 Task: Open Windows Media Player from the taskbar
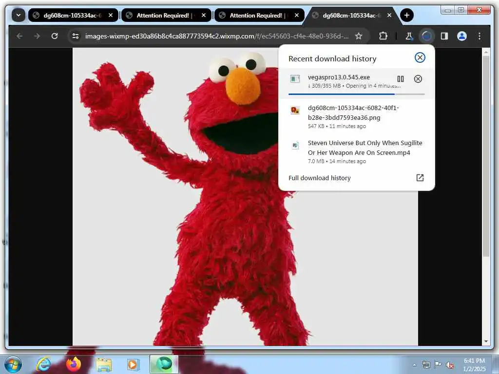click(133, 365)
